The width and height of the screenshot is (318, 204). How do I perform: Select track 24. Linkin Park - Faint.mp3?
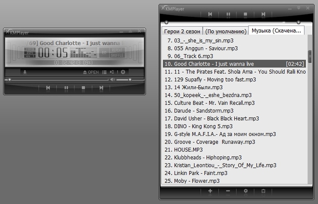(x=234, y=173)
